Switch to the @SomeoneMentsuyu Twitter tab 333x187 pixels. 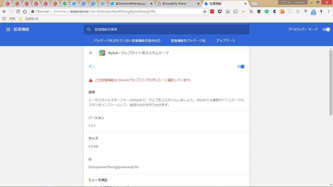tap(130, 4)
